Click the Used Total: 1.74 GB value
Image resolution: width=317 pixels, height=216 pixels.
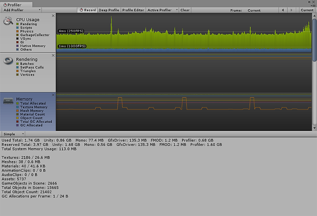pos(21,140)
